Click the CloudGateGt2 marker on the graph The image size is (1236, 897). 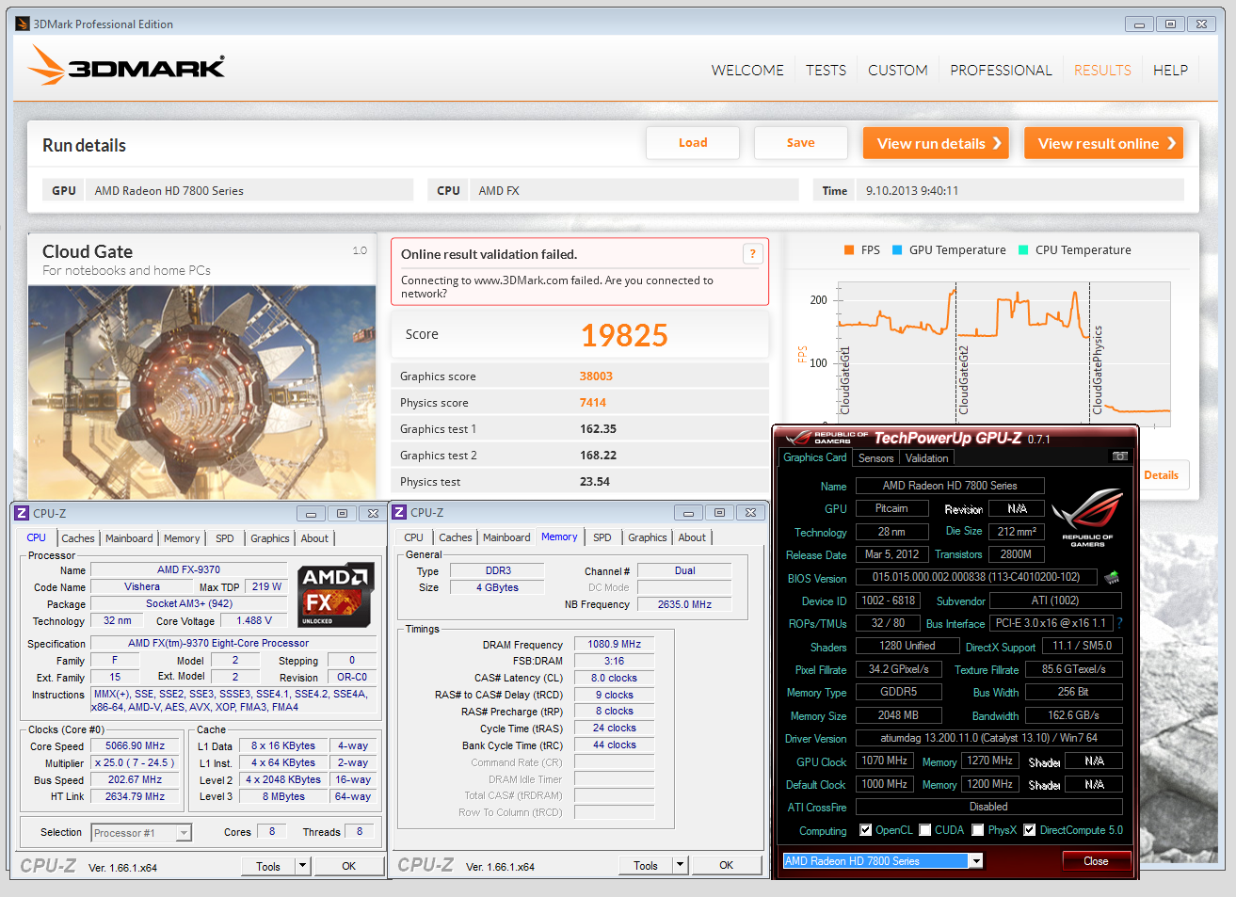tap(963, 380)
